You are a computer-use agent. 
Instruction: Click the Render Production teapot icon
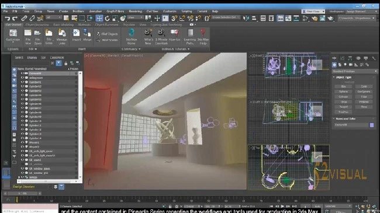click(x=330, y=18)
